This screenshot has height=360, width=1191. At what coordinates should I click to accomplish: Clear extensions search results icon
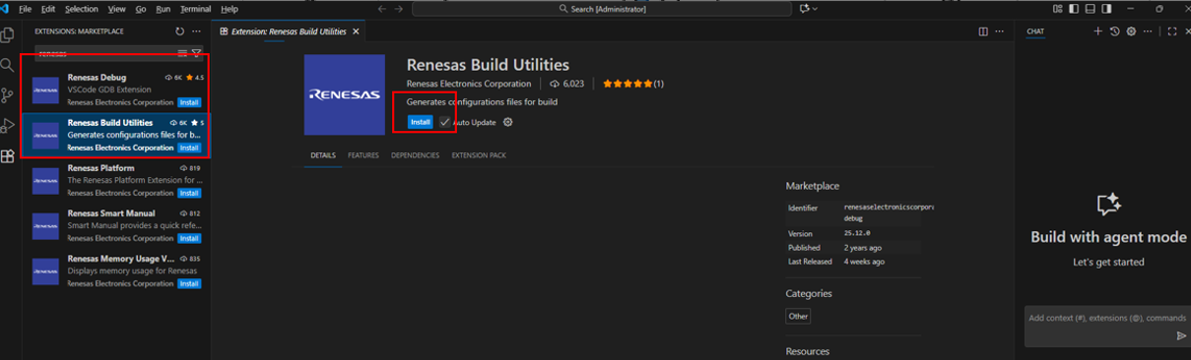coord(182,53)
